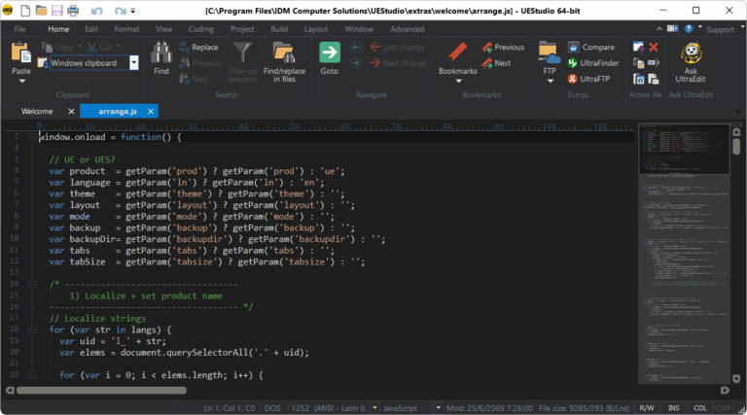Collapse the for loop fold at line 18
Viewport: 747px width, 415px height.
pos(31,329)
